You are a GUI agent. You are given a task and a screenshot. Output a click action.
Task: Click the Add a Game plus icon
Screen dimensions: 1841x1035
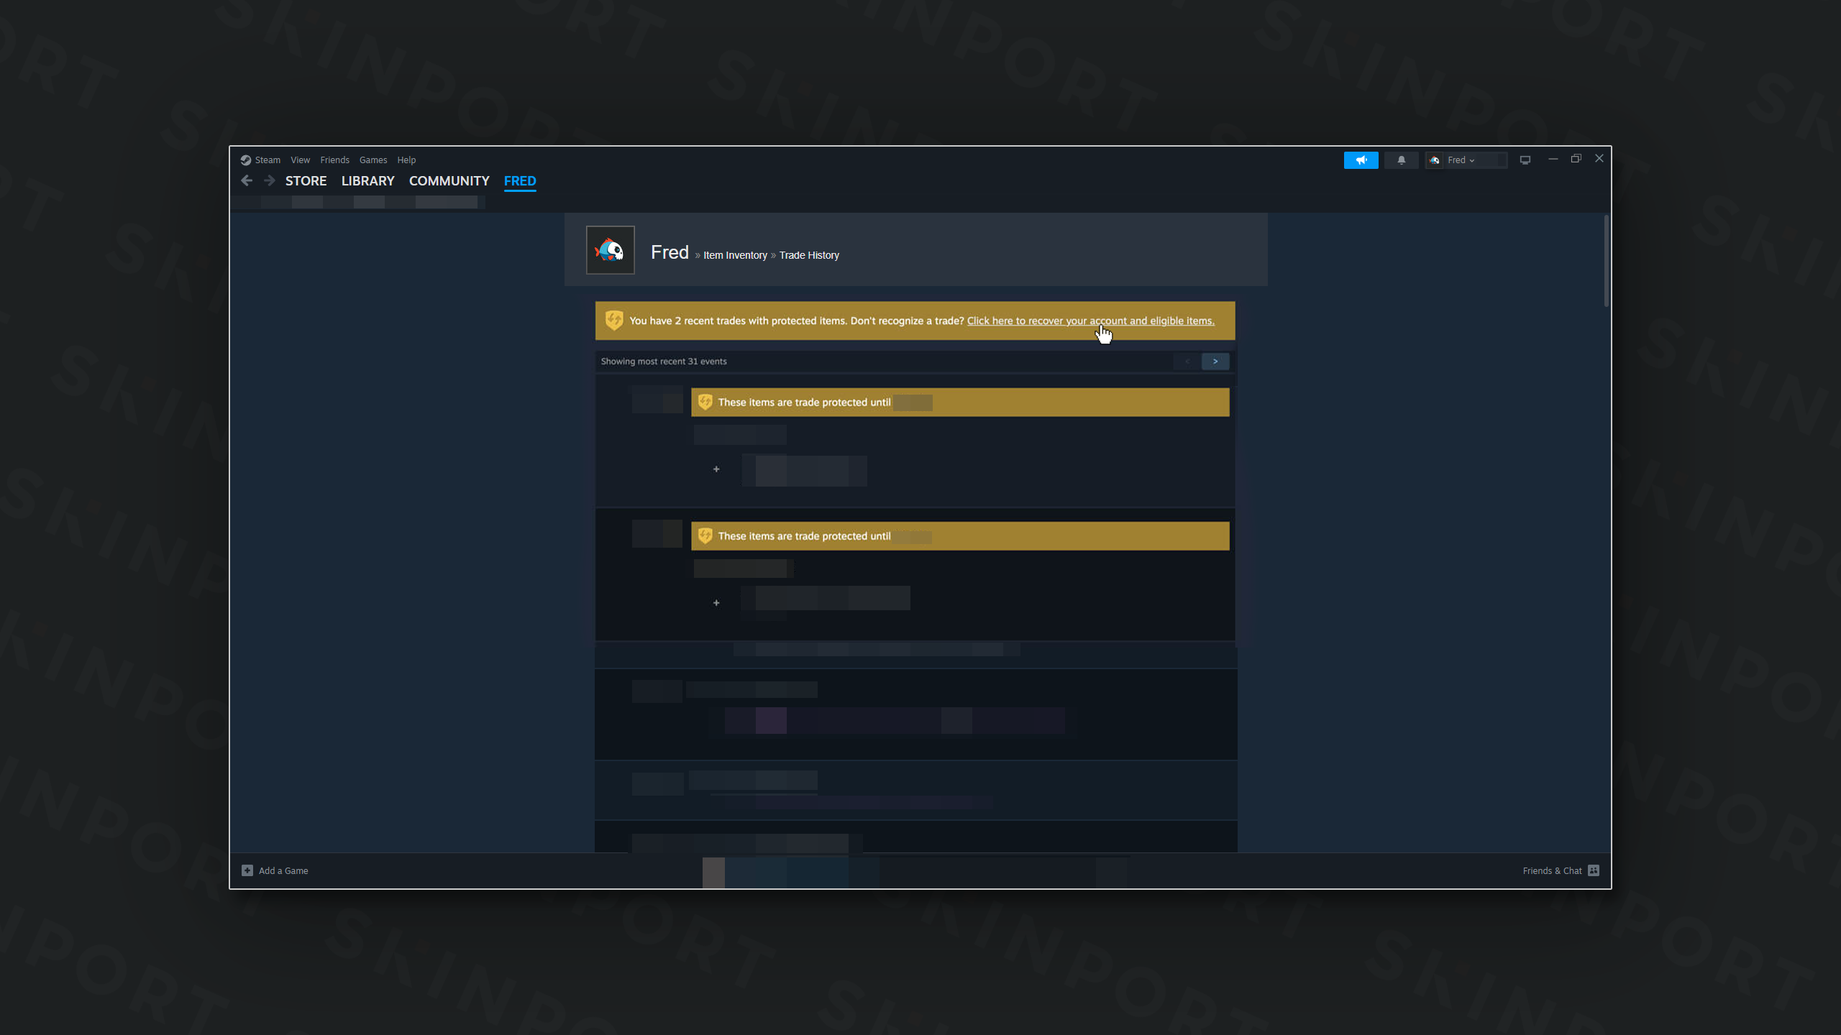247,870
